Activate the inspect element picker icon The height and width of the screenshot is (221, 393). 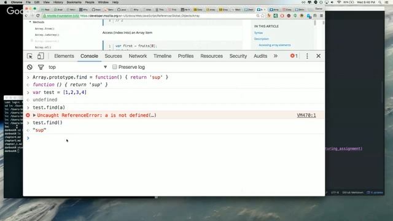(x=29, y=56)
